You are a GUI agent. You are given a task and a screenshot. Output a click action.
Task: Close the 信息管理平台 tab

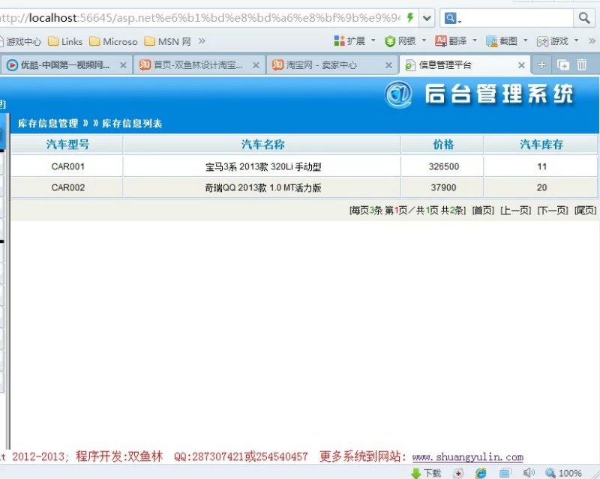(521, 65)
